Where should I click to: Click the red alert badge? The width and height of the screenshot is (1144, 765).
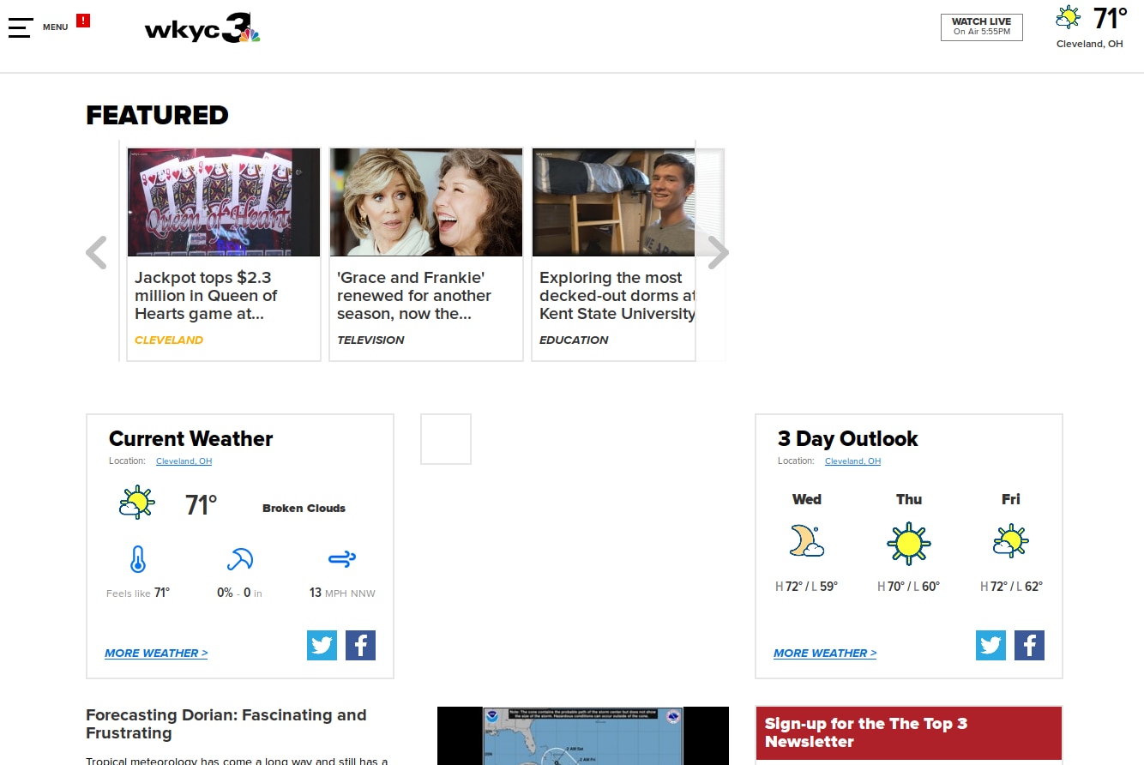coord(83,21)
